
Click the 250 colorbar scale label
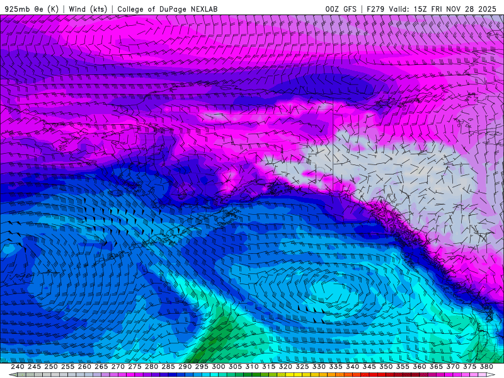[x=51, y=367]
